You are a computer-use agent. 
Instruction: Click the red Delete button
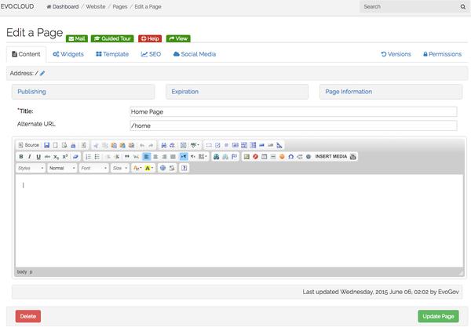[x=28, y=316]
